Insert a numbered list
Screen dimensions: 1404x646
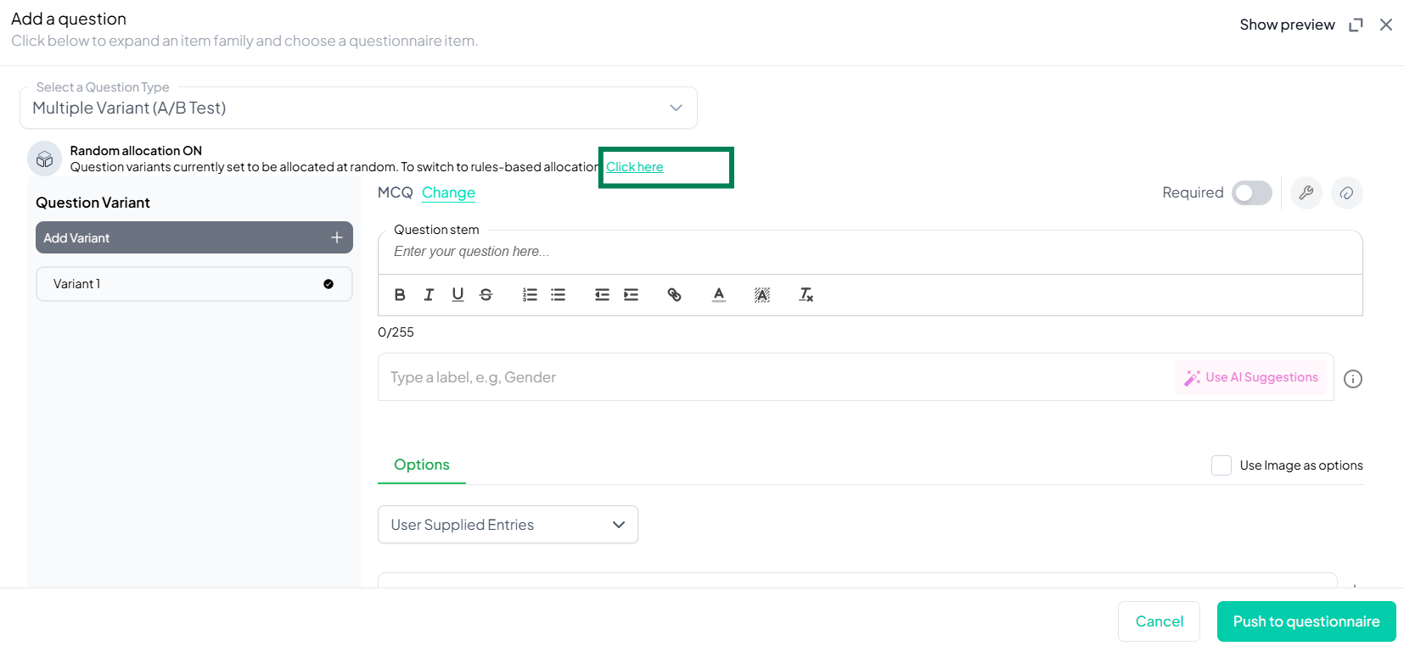pos(530,295)
